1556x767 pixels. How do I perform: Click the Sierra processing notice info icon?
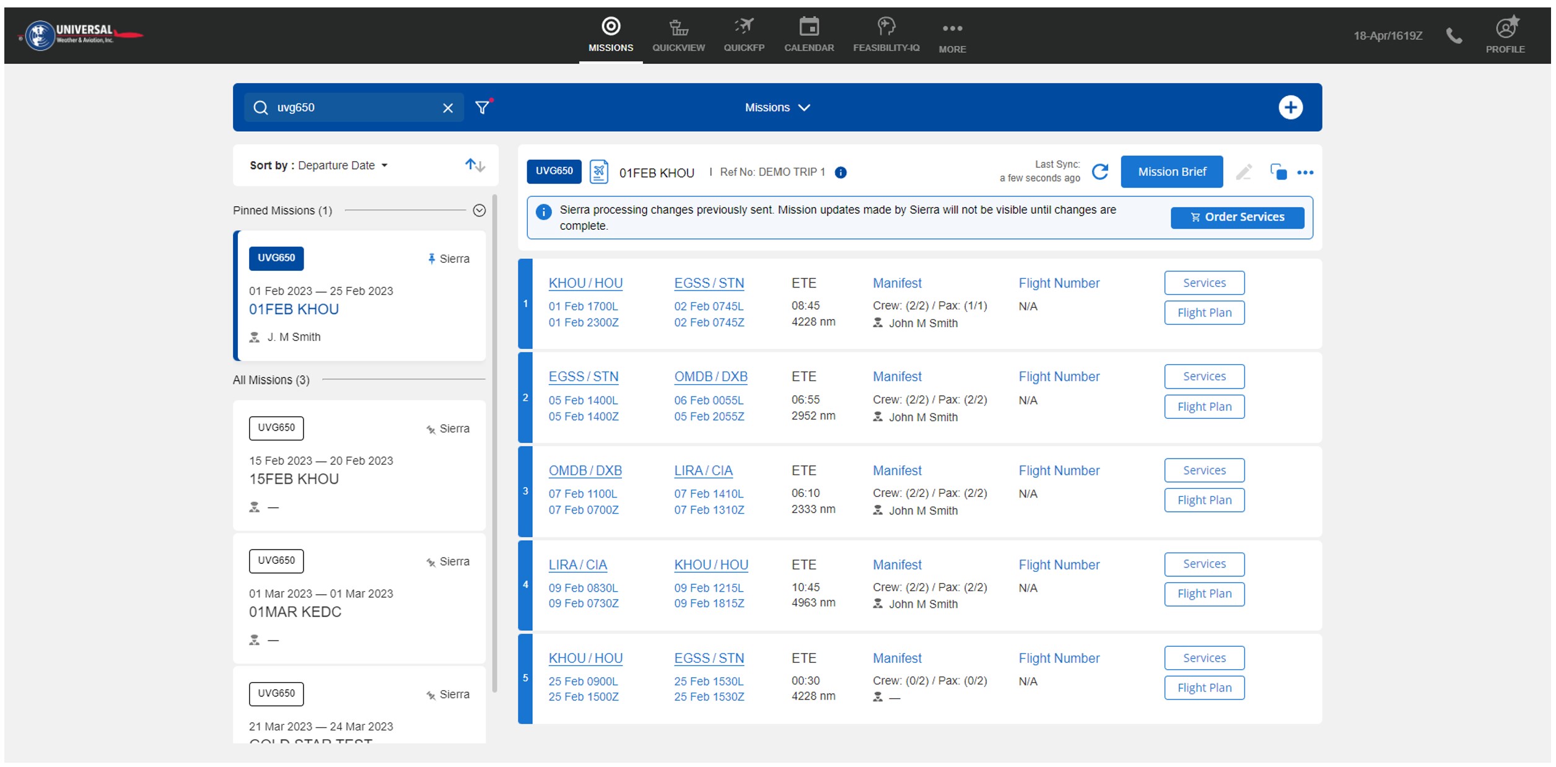(543, 213)
